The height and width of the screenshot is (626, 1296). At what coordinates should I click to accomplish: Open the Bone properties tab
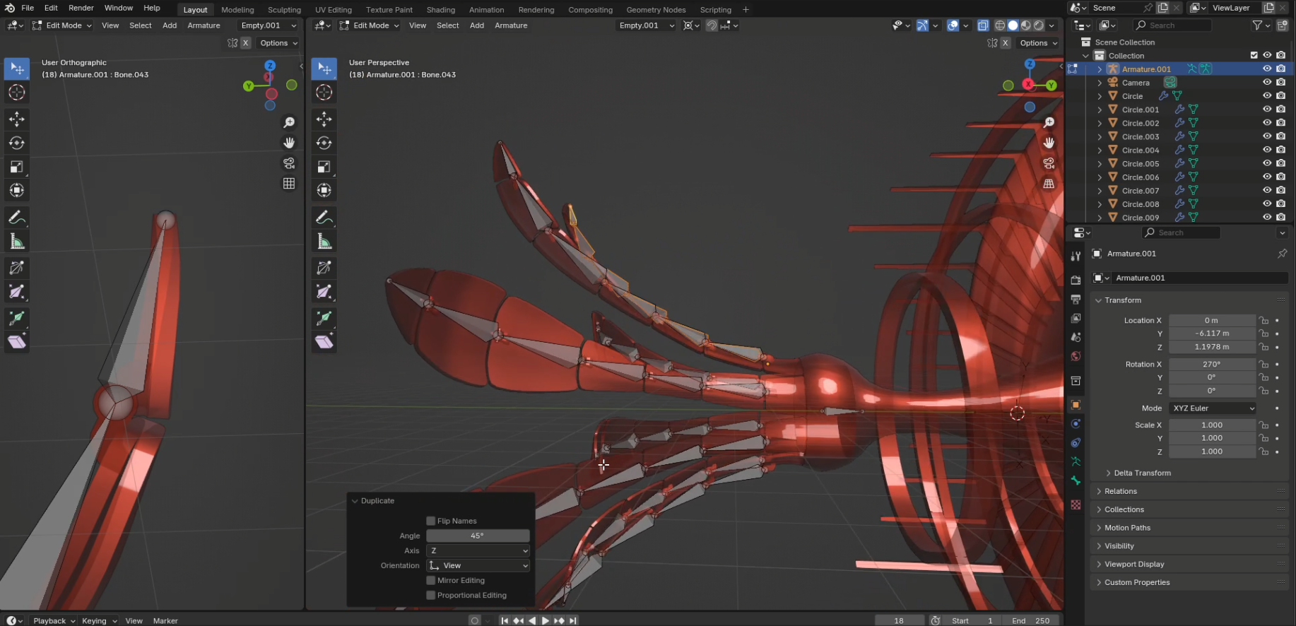point(1076,480)
